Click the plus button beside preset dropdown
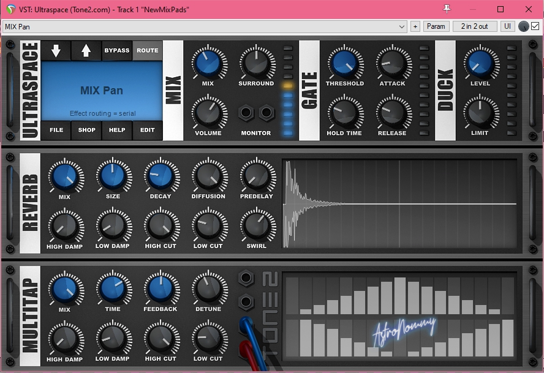This screenshot has width=544, height=373. coord(415,27)
